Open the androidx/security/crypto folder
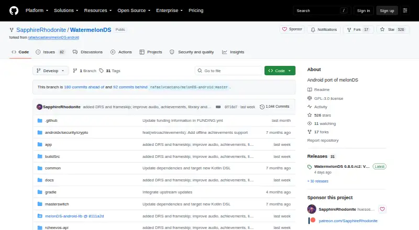 tap(67, 133)
